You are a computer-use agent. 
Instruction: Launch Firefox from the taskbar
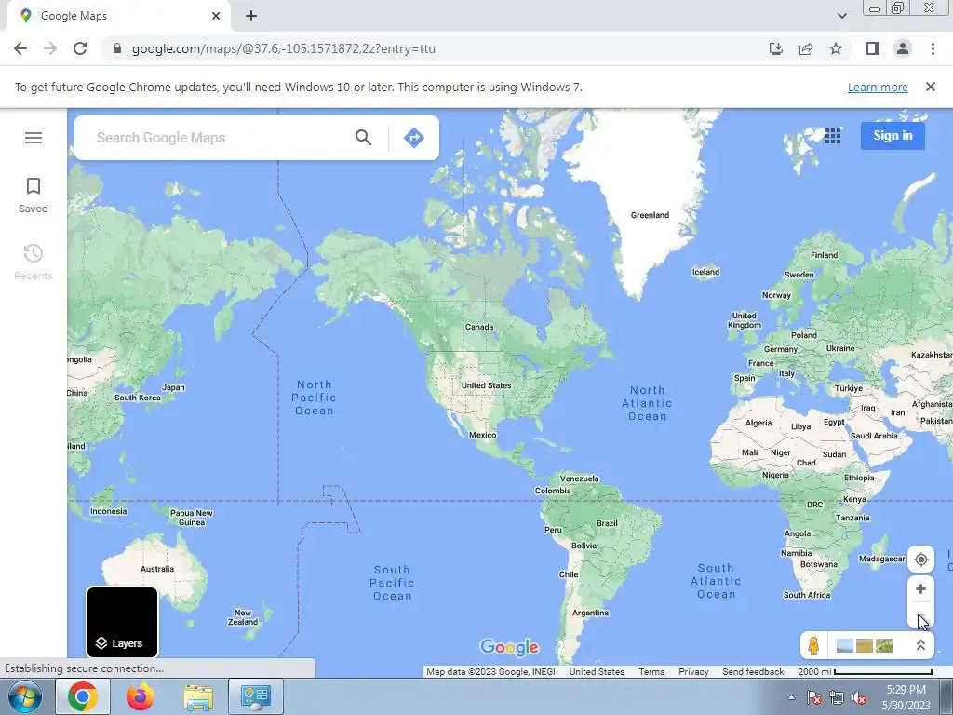(141, 696)
